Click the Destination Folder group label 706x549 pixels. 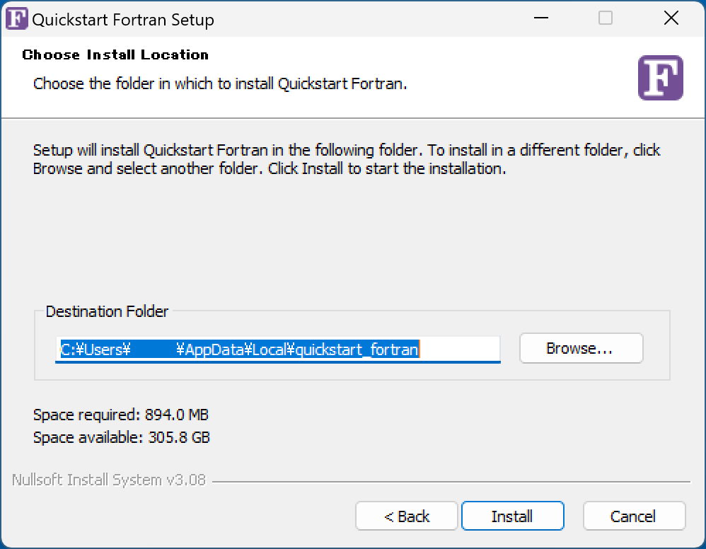(107, 311)
